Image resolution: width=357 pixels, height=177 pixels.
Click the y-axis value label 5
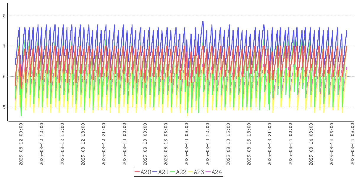point(4,107)
